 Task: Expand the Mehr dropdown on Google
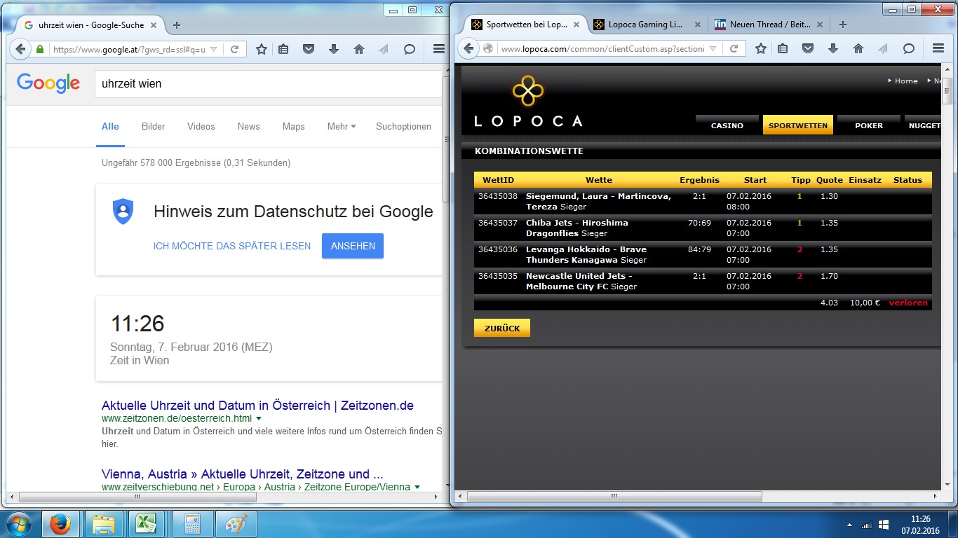pyautogui.click(x=342, y=127)
